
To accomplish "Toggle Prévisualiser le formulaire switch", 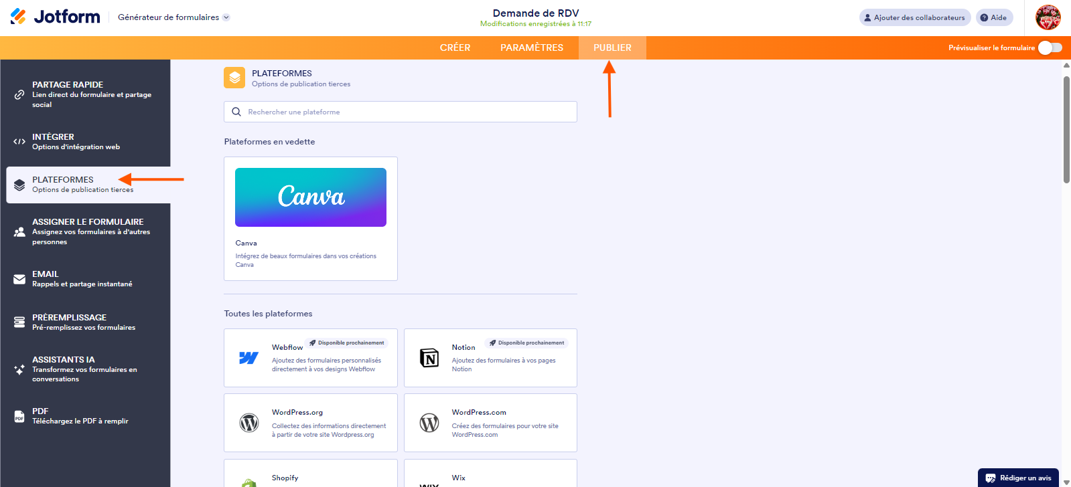I will (x=1050, y=47).
